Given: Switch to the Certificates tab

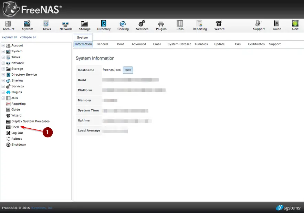Looking at the screenshot, I should pyautogui.click(x=256, y=44).
